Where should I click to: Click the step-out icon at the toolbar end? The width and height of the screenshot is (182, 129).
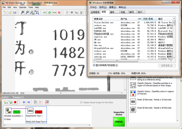81,12
